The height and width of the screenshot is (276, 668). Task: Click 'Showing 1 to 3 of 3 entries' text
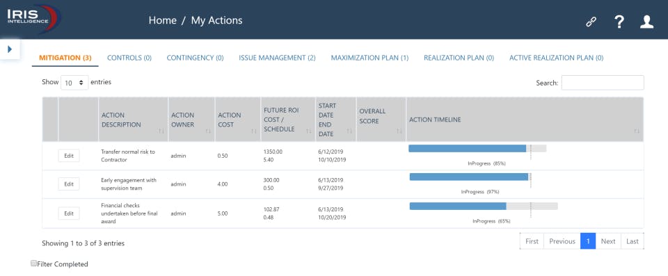[x=83, y=243]
